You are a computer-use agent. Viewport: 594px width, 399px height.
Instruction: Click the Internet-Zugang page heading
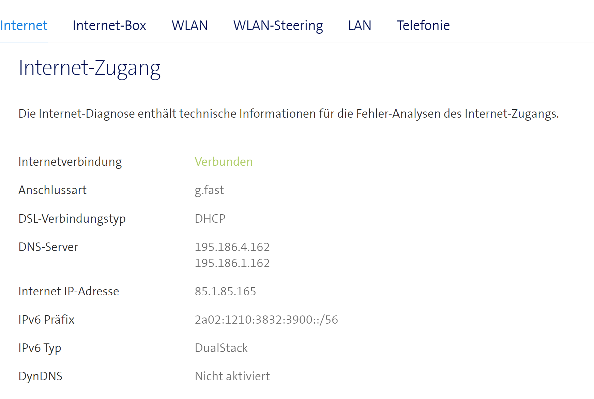point(90,68)
